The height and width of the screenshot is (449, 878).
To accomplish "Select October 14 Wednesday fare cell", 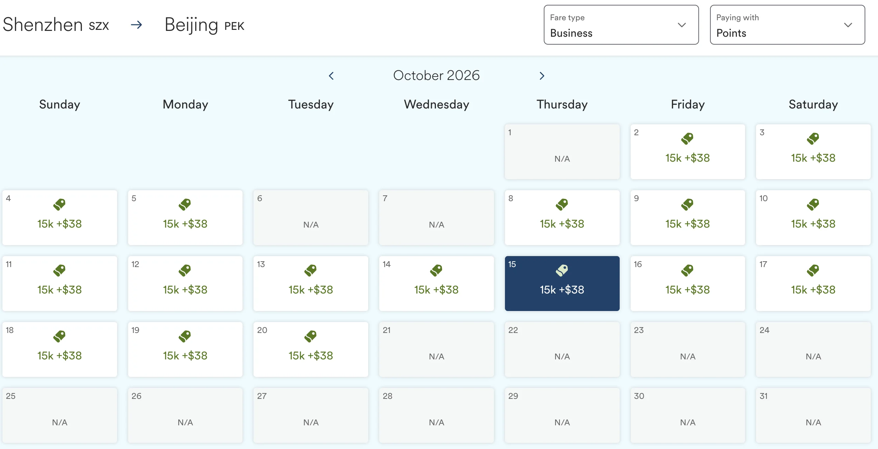I will pos(436,284).
